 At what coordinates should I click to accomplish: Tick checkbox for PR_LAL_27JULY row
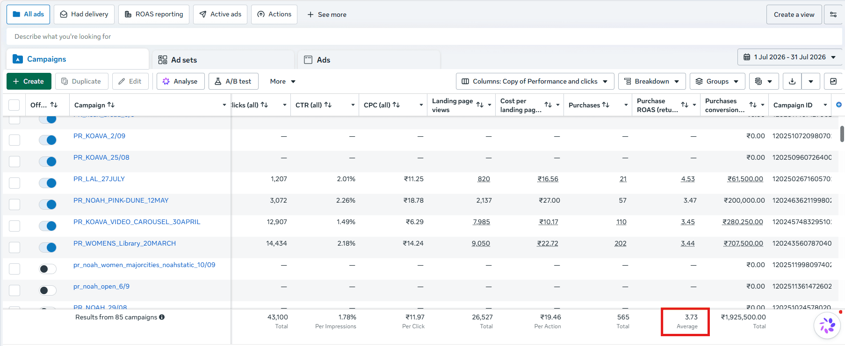point(14,183)
